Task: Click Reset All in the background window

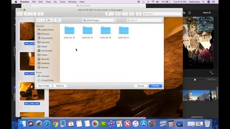Action: (207, 13)
